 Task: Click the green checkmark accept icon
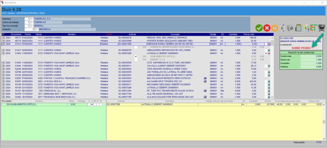click(x=259, y=28)
